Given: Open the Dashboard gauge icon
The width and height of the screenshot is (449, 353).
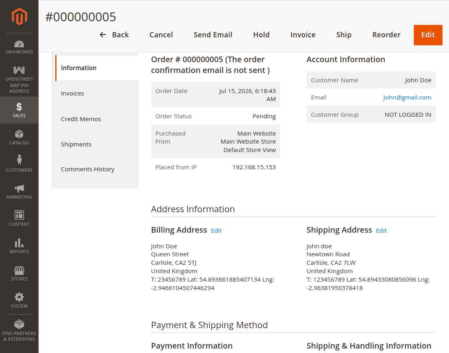Looking at the screenshot, I should click(19, 44).
